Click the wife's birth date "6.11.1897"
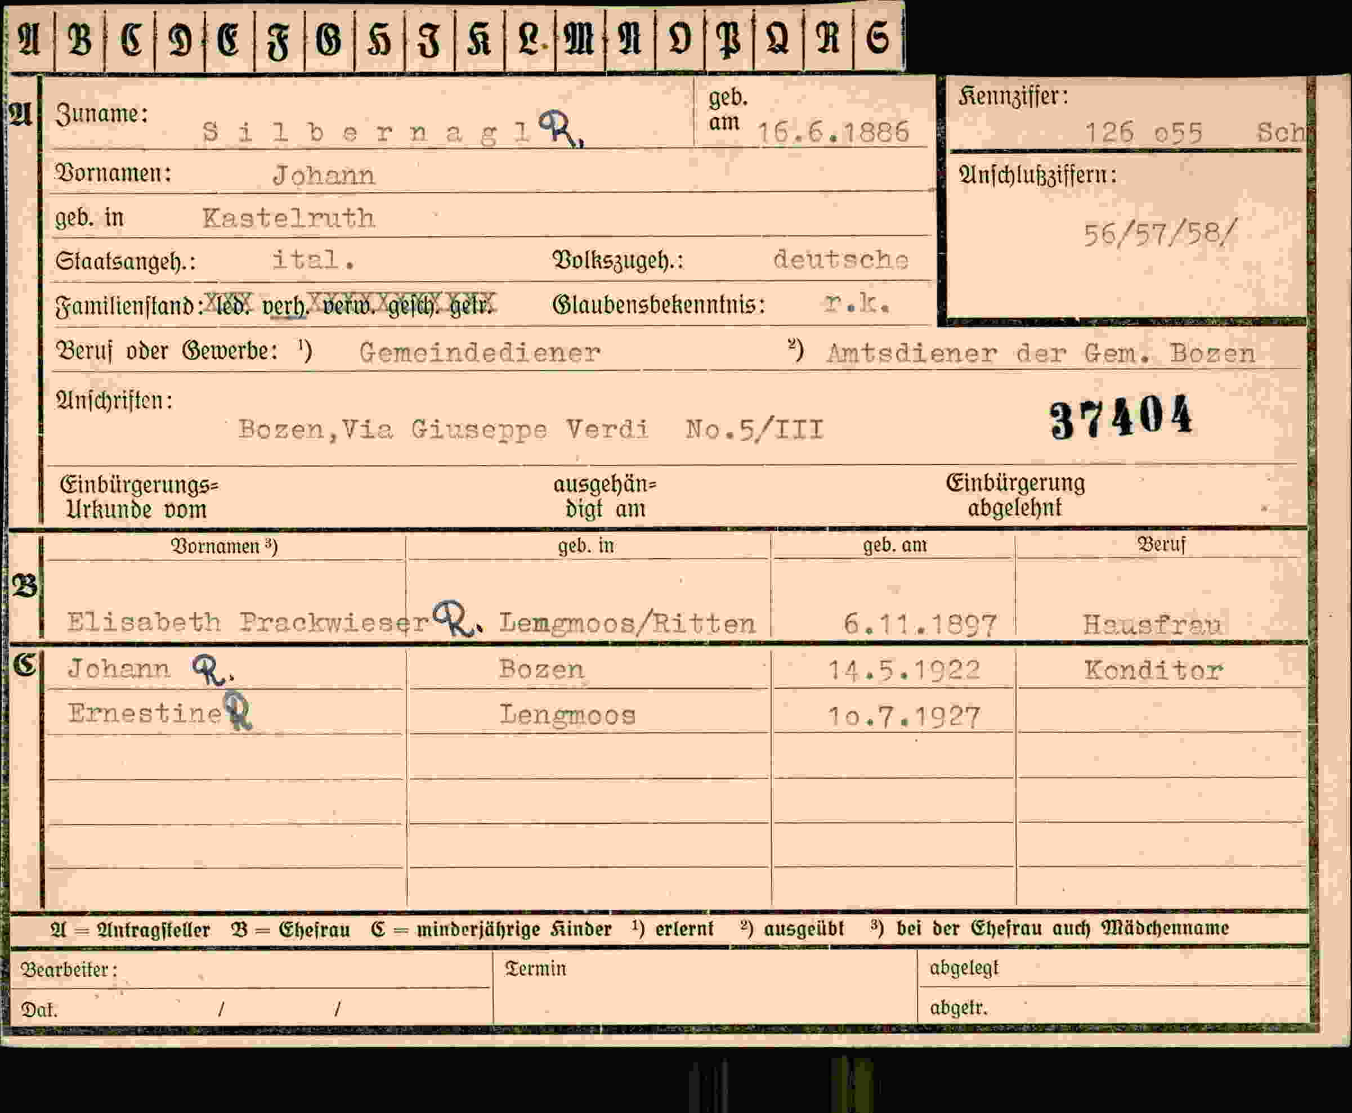This screenshot has height=1113, width=1352. (920, 624)
